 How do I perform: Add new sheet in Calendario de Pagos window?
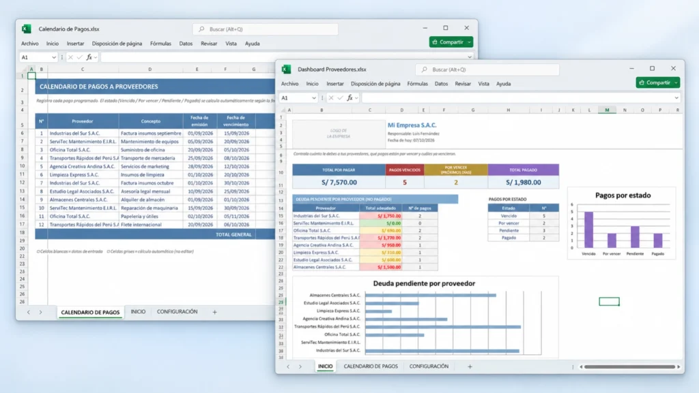click(214, 312)
